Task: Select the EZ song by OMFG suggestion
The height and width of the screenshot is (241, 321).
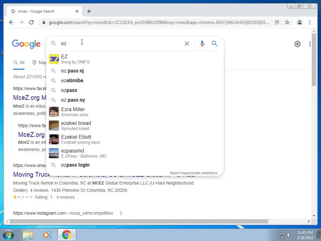Action: (135, 59)
